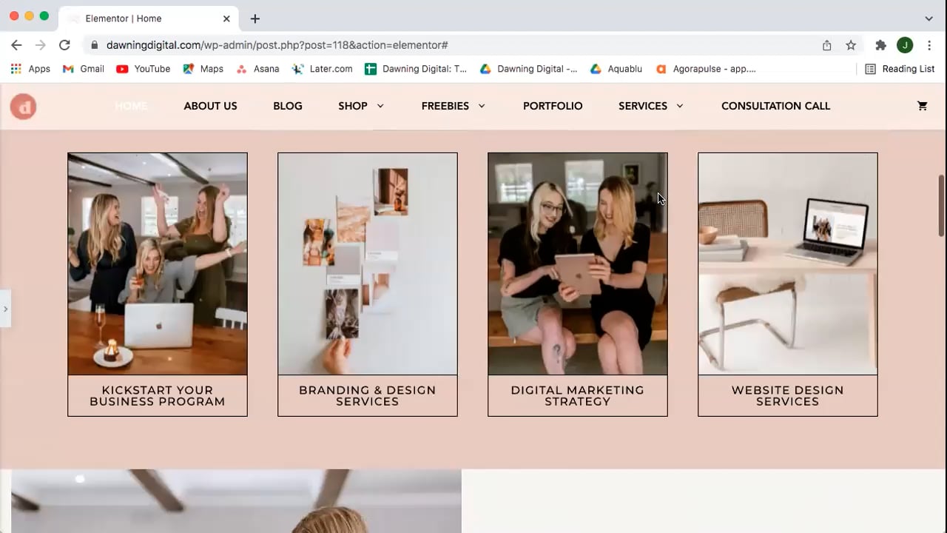Click the mood board collage image
Screen dimensions: 947x533
[x=368, y=264]
